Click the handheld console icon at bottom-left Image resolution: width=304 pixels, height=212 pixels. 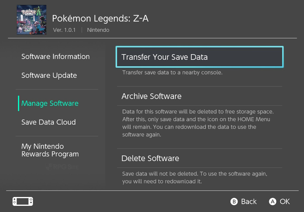23,201
